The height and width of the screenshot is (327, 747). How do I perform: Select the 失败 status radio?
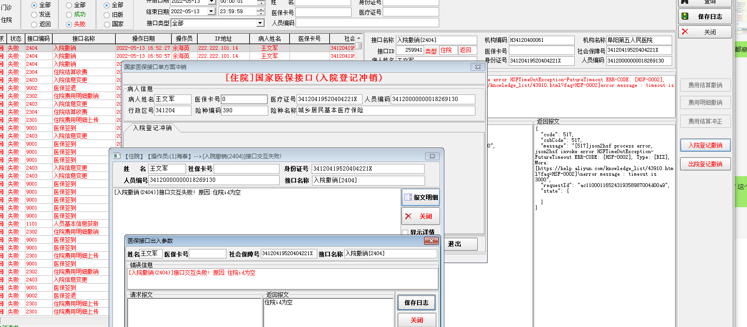pyautogui.click(x=69, y=24)
